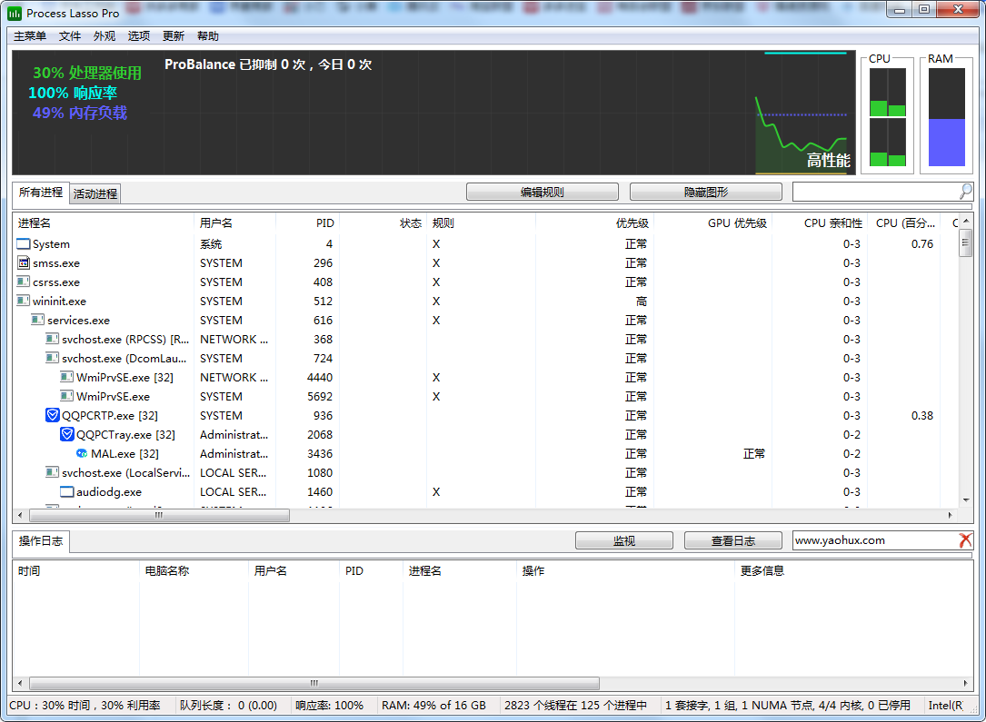Image resolution: width=986 pixels, height=722 pixels.
Task: Click the search magnifier icon
Action: (x=965, y=192)
